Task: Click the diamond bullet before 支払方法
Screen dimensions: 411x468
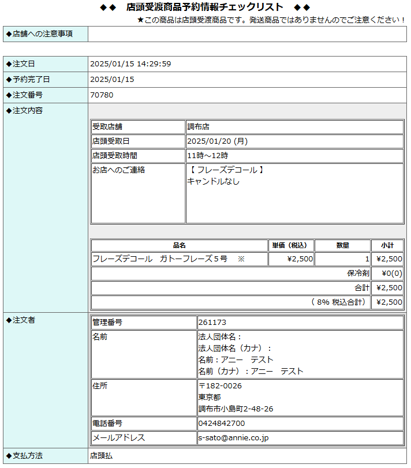Action: point(9,456)
